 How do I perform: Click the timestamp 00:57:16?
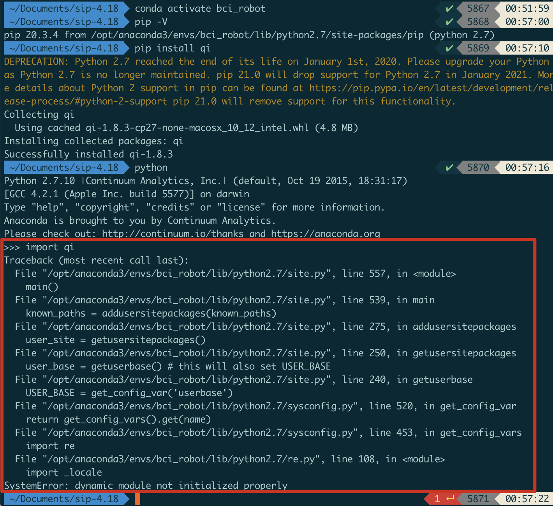[527, 167]
